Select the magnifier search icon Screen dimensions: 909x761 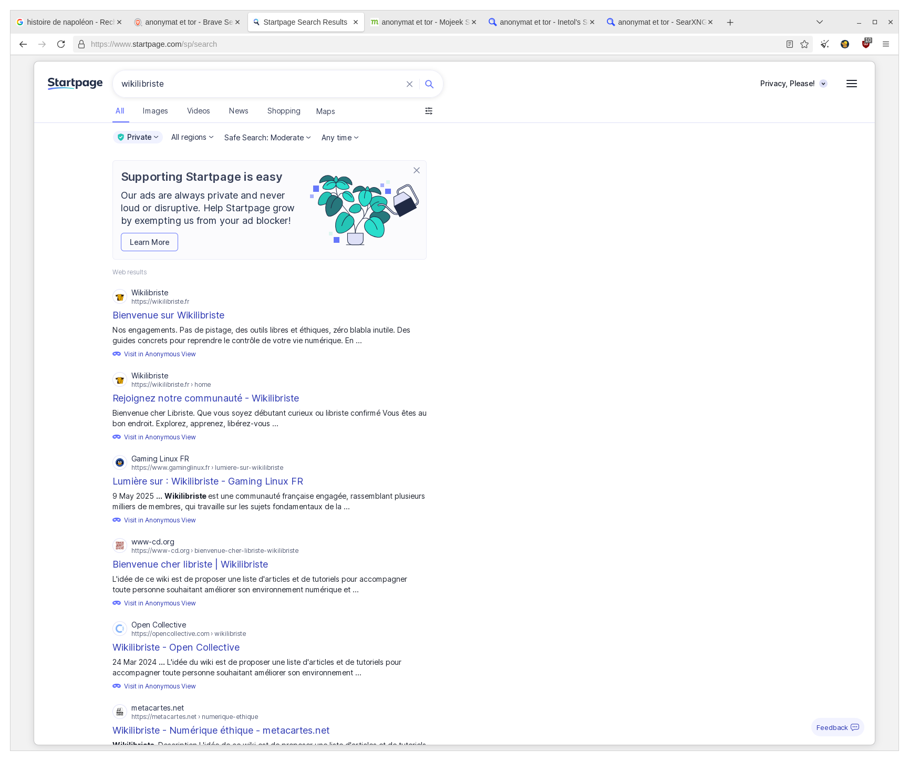pyautogui.click(x=429, y=84)
